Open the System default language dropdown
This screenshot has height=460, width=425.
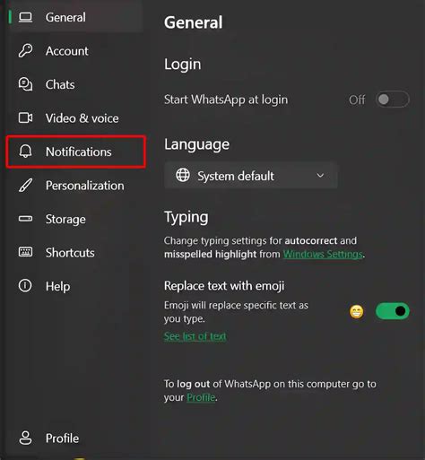(x=251, y=176)
